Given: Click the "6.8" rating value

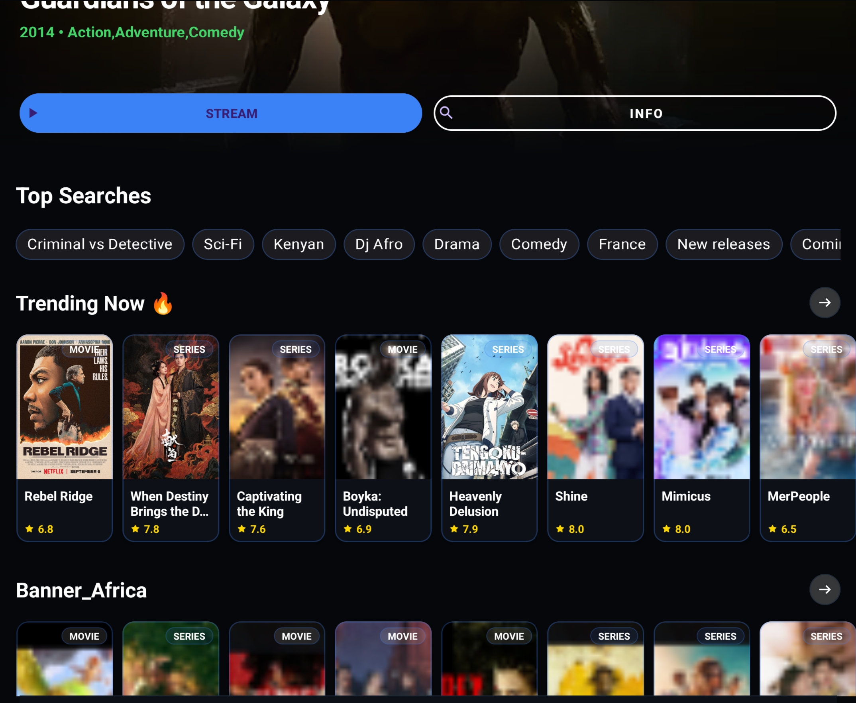Looking at the screenshot, I should 46,529.
